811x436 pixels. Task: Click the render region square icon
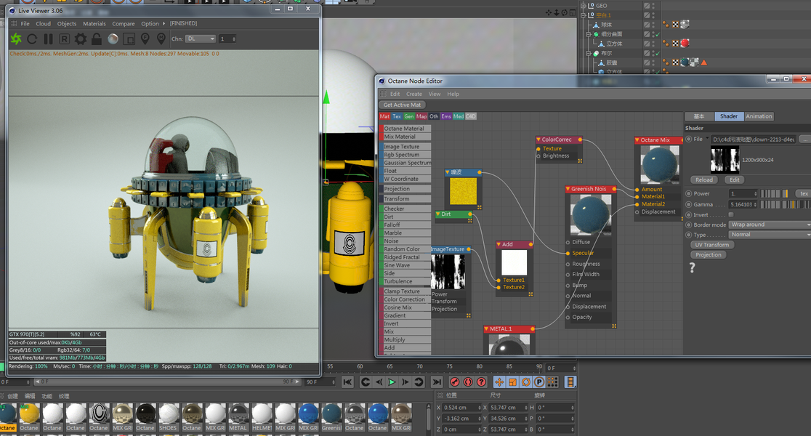pos(129,39)
